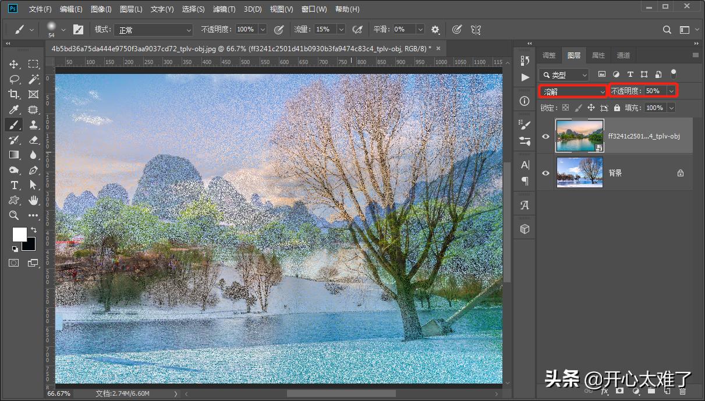Screen dimensions: 705x401
Task: Open the brush 模式 正常 dropdown
Action: pos(153,30)
